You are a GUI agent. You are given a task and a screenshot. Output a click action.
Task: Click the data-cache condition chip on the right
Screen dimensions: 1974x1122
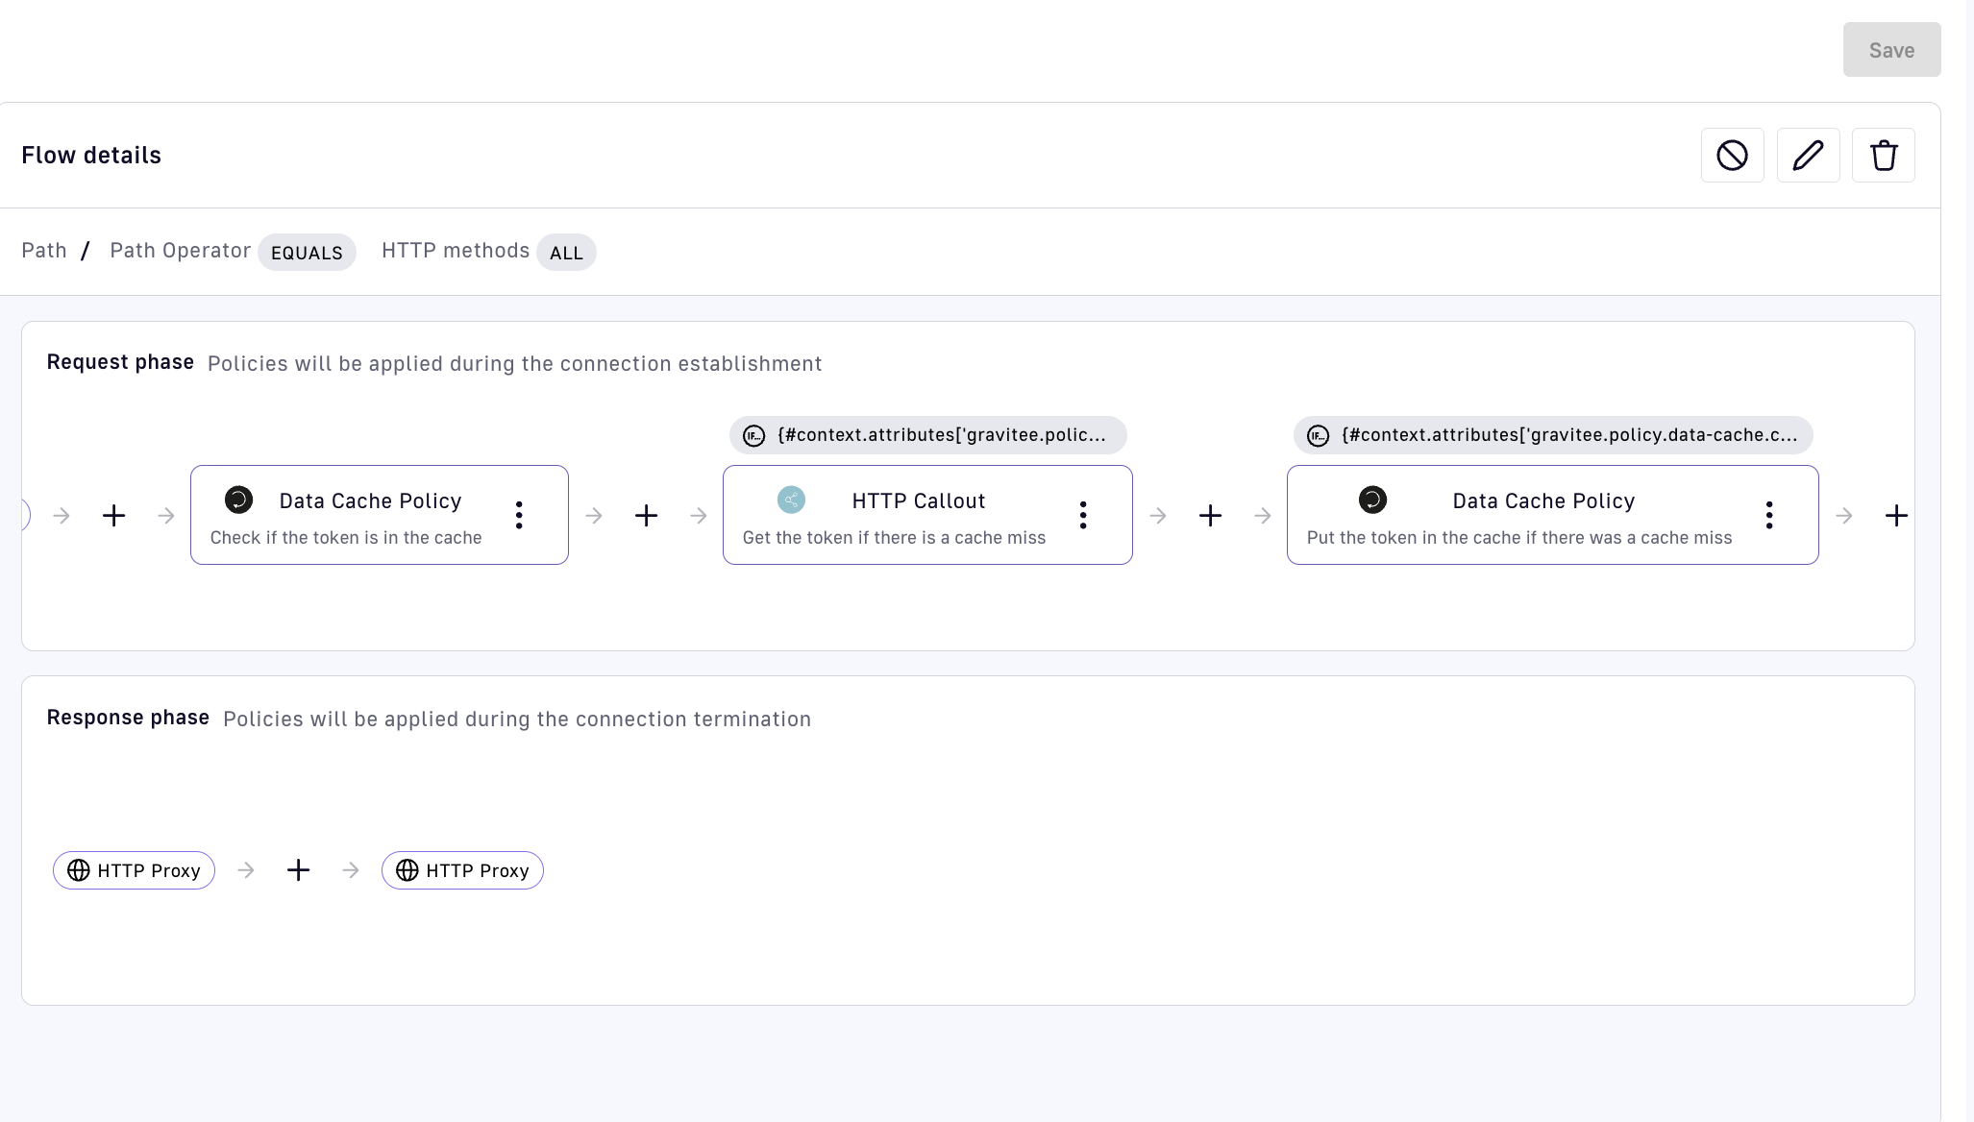1552,435
